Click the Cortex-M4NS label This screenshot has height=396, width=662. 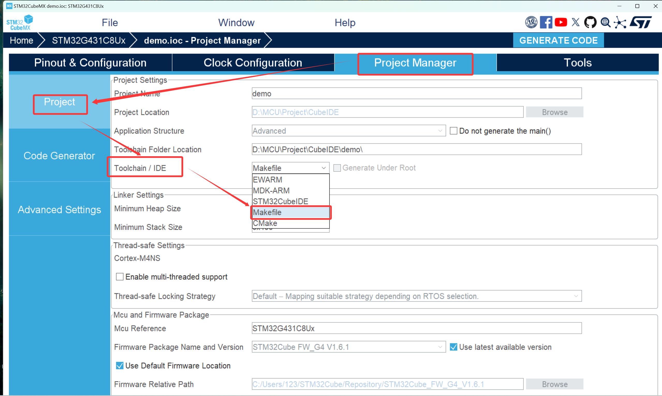137,258
